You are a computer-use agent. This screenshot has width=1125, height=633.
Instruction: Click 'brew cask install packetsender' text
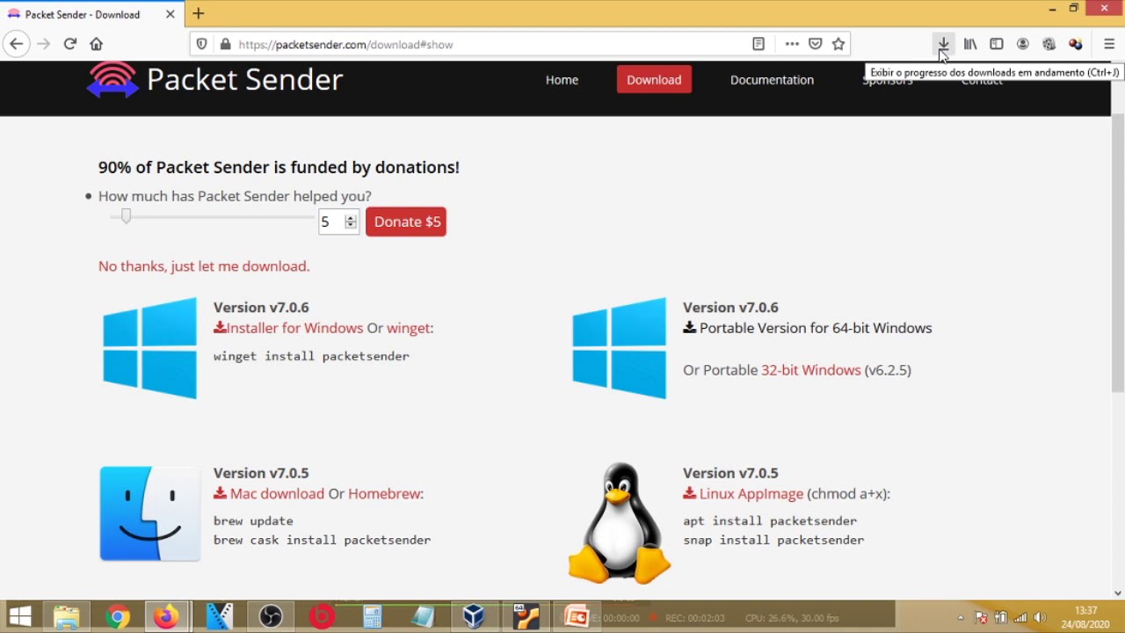pyautogui.click(x=322, y=540)
